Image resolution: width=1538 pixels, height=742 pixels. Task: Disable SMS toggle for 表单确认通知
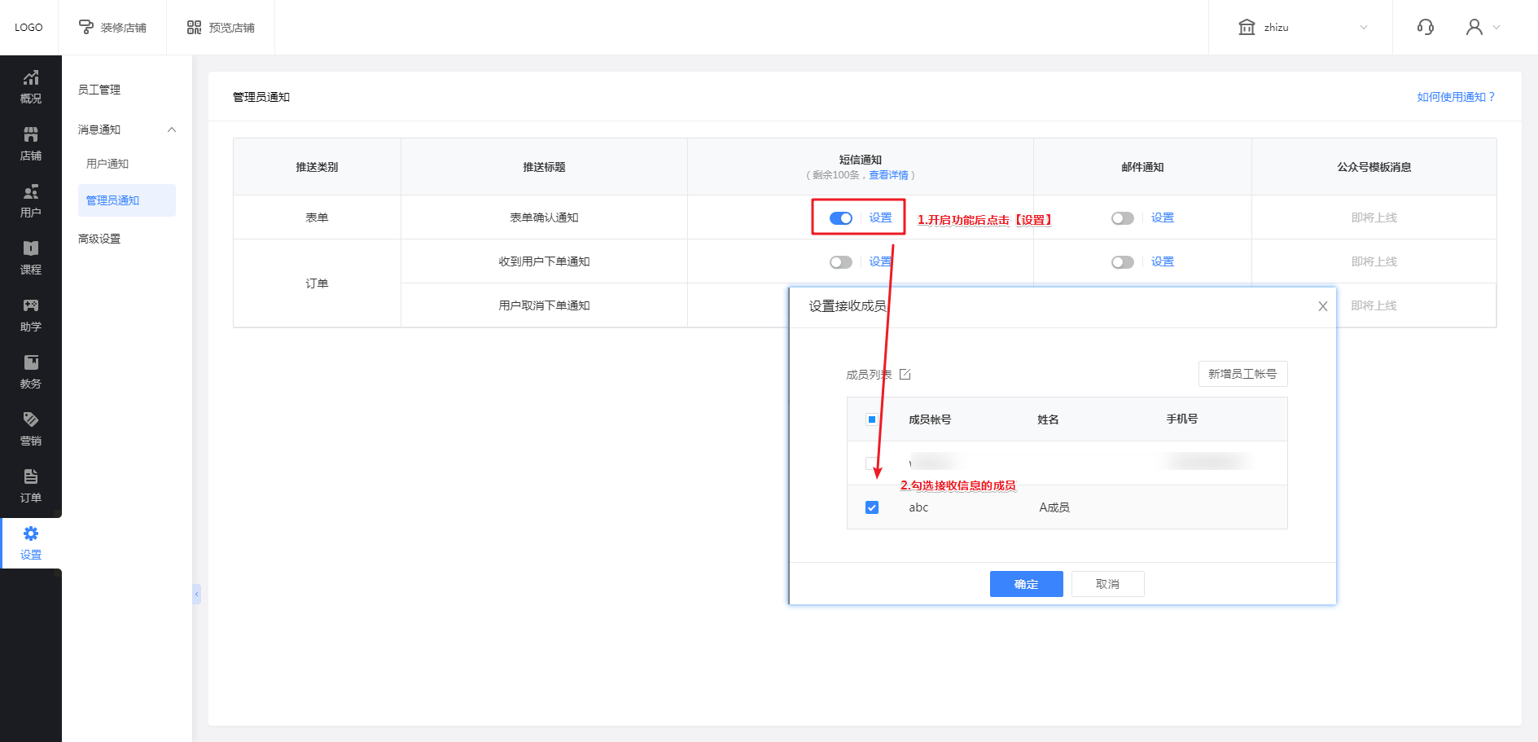840,218
